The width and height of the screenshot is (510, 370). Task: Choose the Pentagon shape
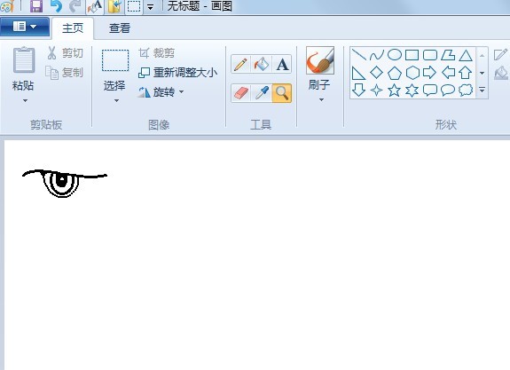[394, 73]
